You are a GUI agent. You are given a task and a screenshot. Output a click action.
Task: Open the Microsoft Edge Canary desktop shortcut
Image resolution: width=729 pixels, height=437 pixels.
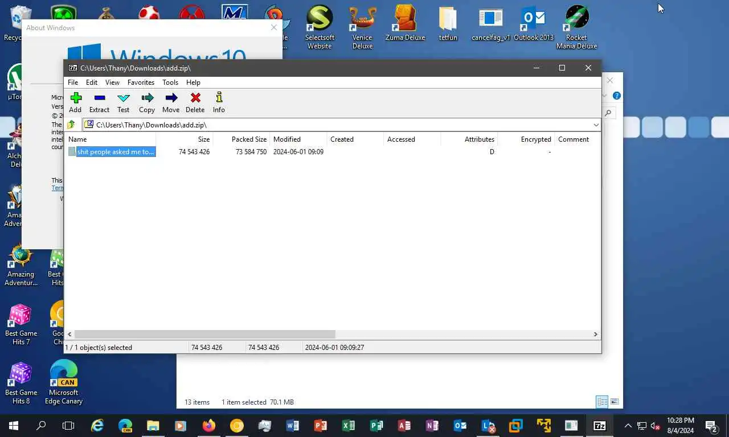pyautogui.click(x=64, y=382)
